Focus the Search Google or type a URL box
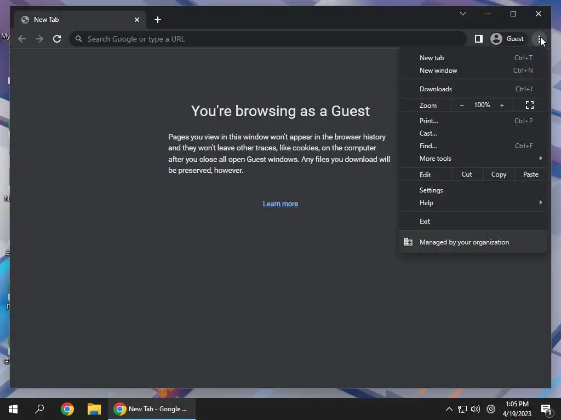The height and width of the screenshot is (420, 561). (268, 39)
